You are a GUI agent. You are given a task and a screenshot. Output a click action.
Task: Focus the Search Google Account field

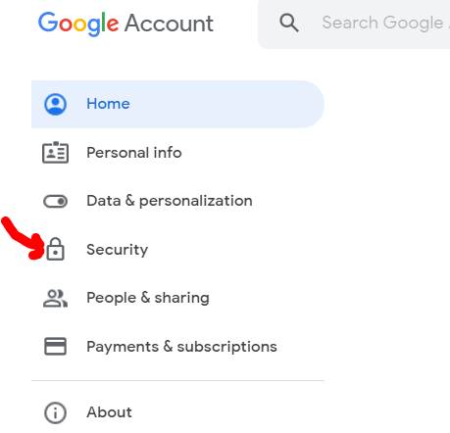[x=354, y=24]
